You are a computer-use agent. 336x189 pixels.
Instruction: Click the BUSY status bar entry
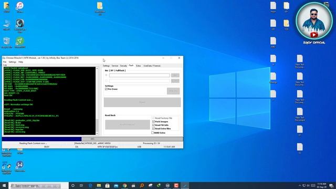pyautogui.click(x=47, y=147)
